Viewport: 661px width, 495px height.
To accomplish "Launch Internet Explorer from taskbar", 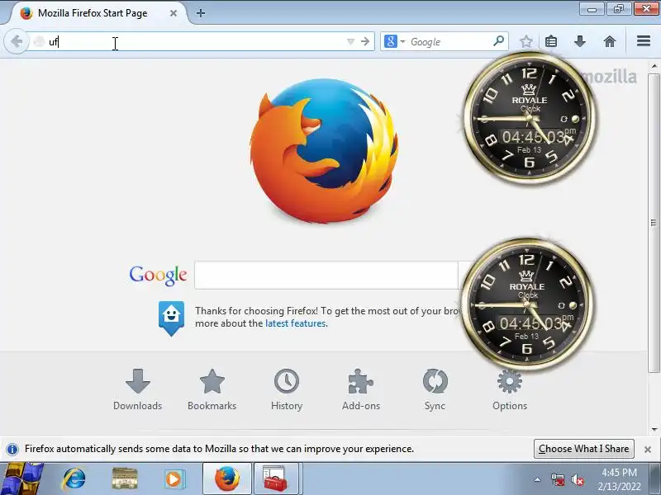I will [74, 479].
